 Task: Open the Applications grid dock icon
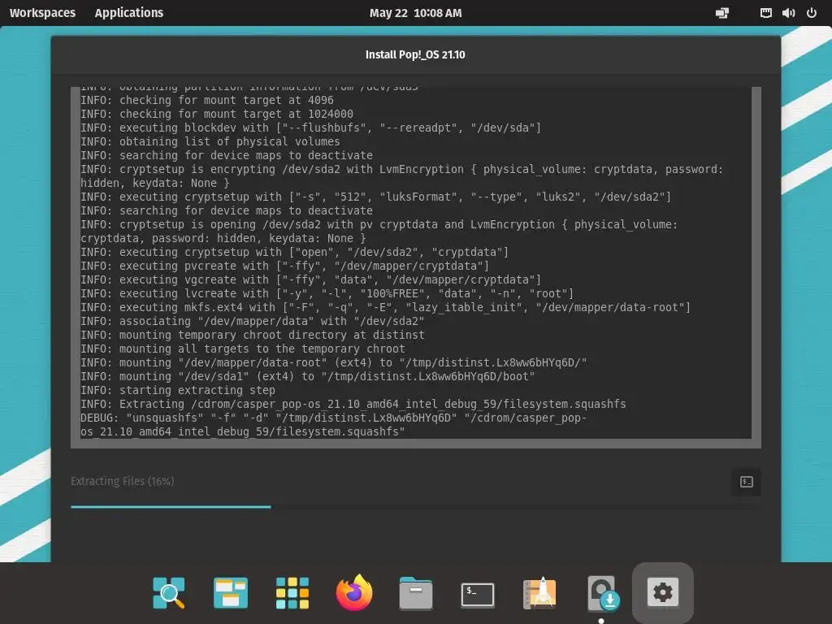click(x=292, y=592)
